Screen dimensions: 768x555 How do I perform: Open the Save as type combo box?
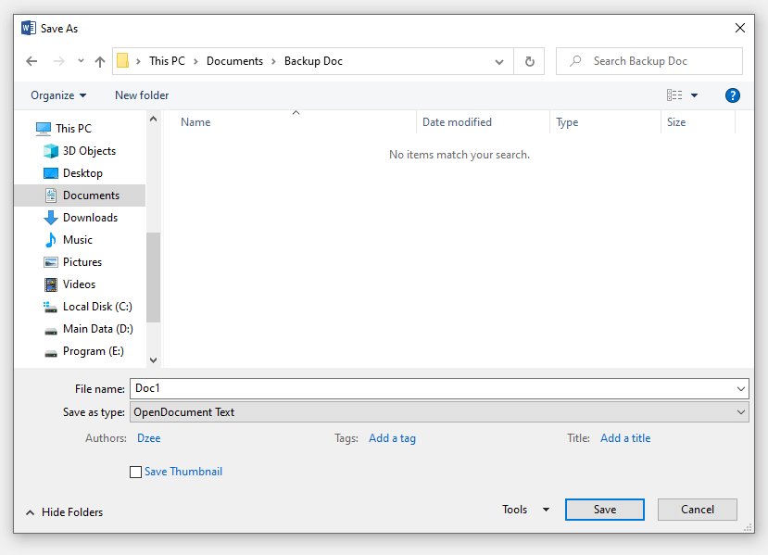pyautogui.click(x=439, y=412)
